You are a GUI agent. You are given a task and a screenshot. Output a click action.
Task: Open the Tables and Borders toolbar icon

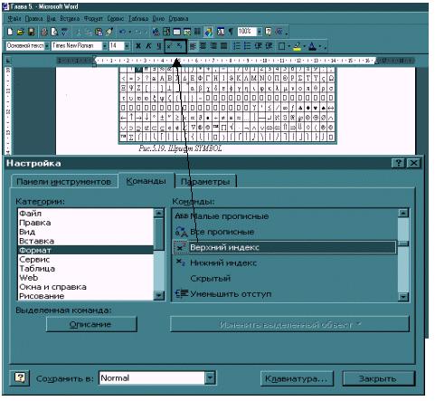tap(166, 32)
